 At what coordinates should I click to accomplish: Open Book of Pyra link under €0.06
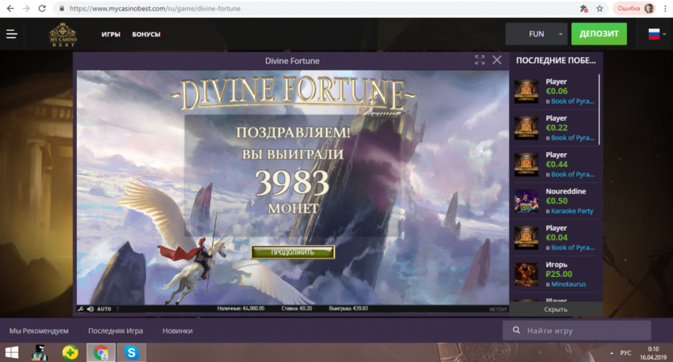[573, 102]
